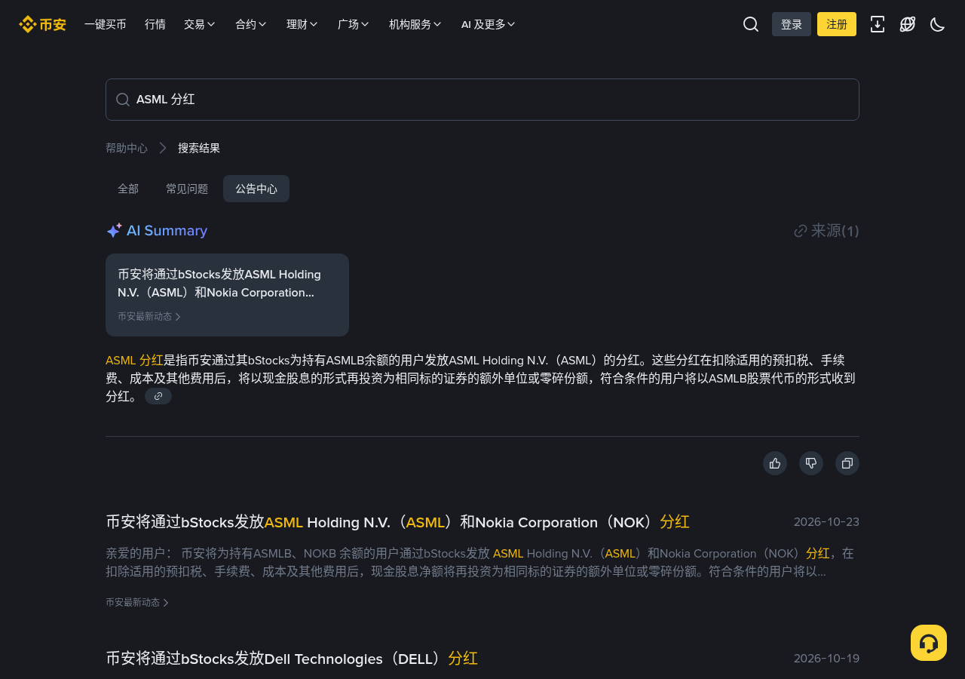Open the ASML and Nokia 分红 announcement title
This screenshot has height=679, width=965.
pyautogui.click(x=397, y=522)
